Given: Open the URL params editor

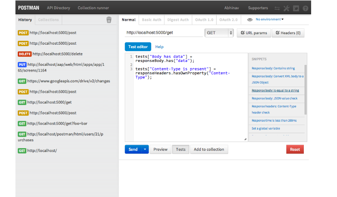Looking at the screenshot, I should tap(254, 33).
